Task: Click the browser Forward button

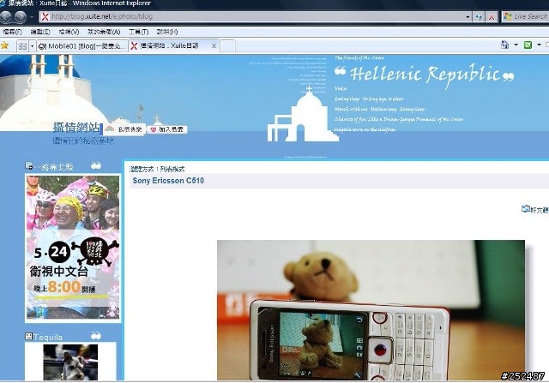Action: [x=21, y=17]
